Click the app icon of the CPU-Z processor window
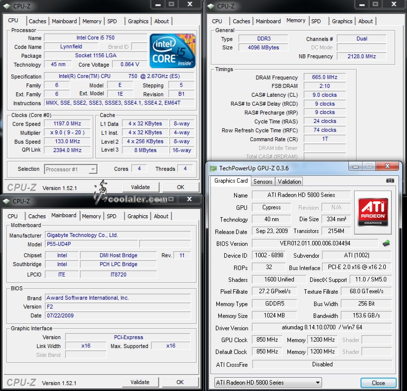 coord(7,6)
